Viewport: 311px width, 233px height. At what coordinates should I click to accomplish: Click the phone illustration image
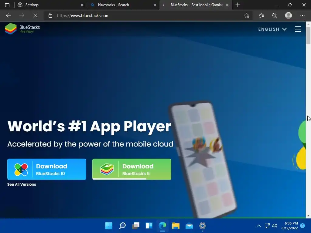click(202, 160)
